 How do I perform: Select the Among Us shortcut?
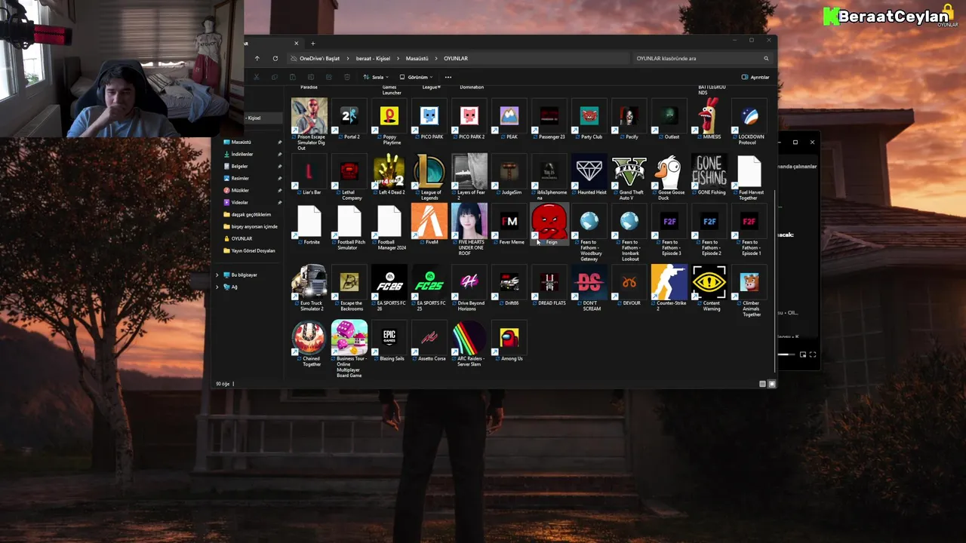pyautogui.click(x=509, y=341)
